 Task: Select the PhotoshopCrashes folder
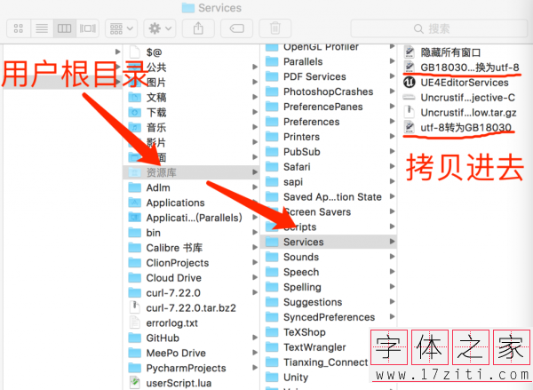click(x=329, y=92)
